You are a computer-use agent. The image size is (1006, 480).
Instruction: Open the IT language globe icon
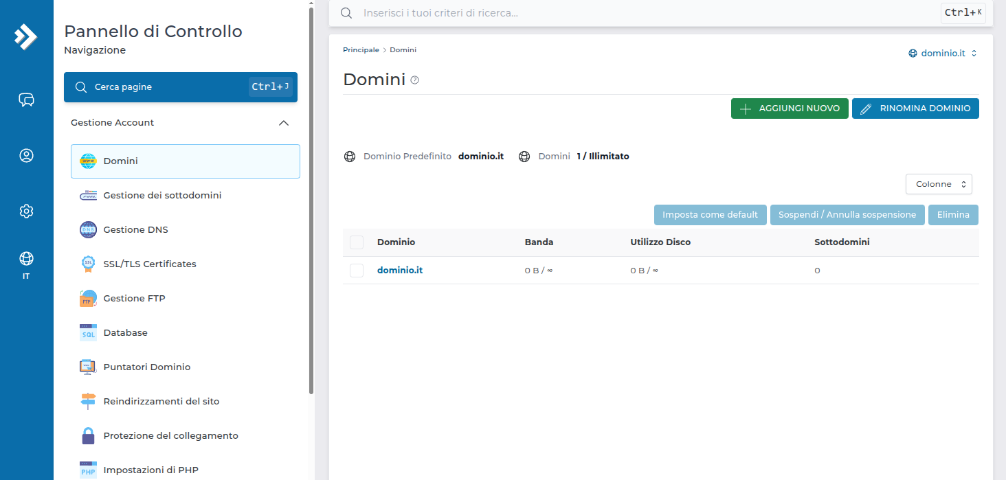[x=26, y=259]
